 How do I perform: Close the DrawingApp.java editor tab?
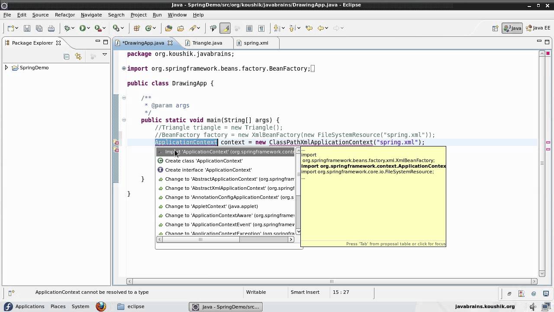(x=170, y=43)
